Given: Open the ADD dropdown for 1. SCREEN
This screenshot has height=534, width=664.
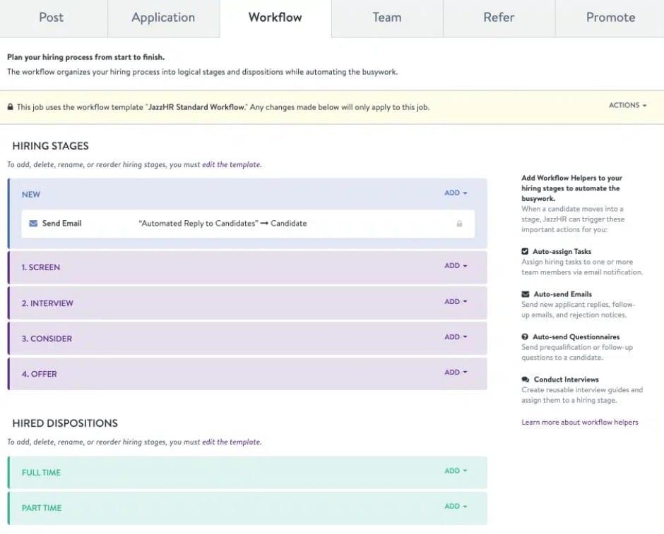Looking at the screenshot, I should point(456,265).
